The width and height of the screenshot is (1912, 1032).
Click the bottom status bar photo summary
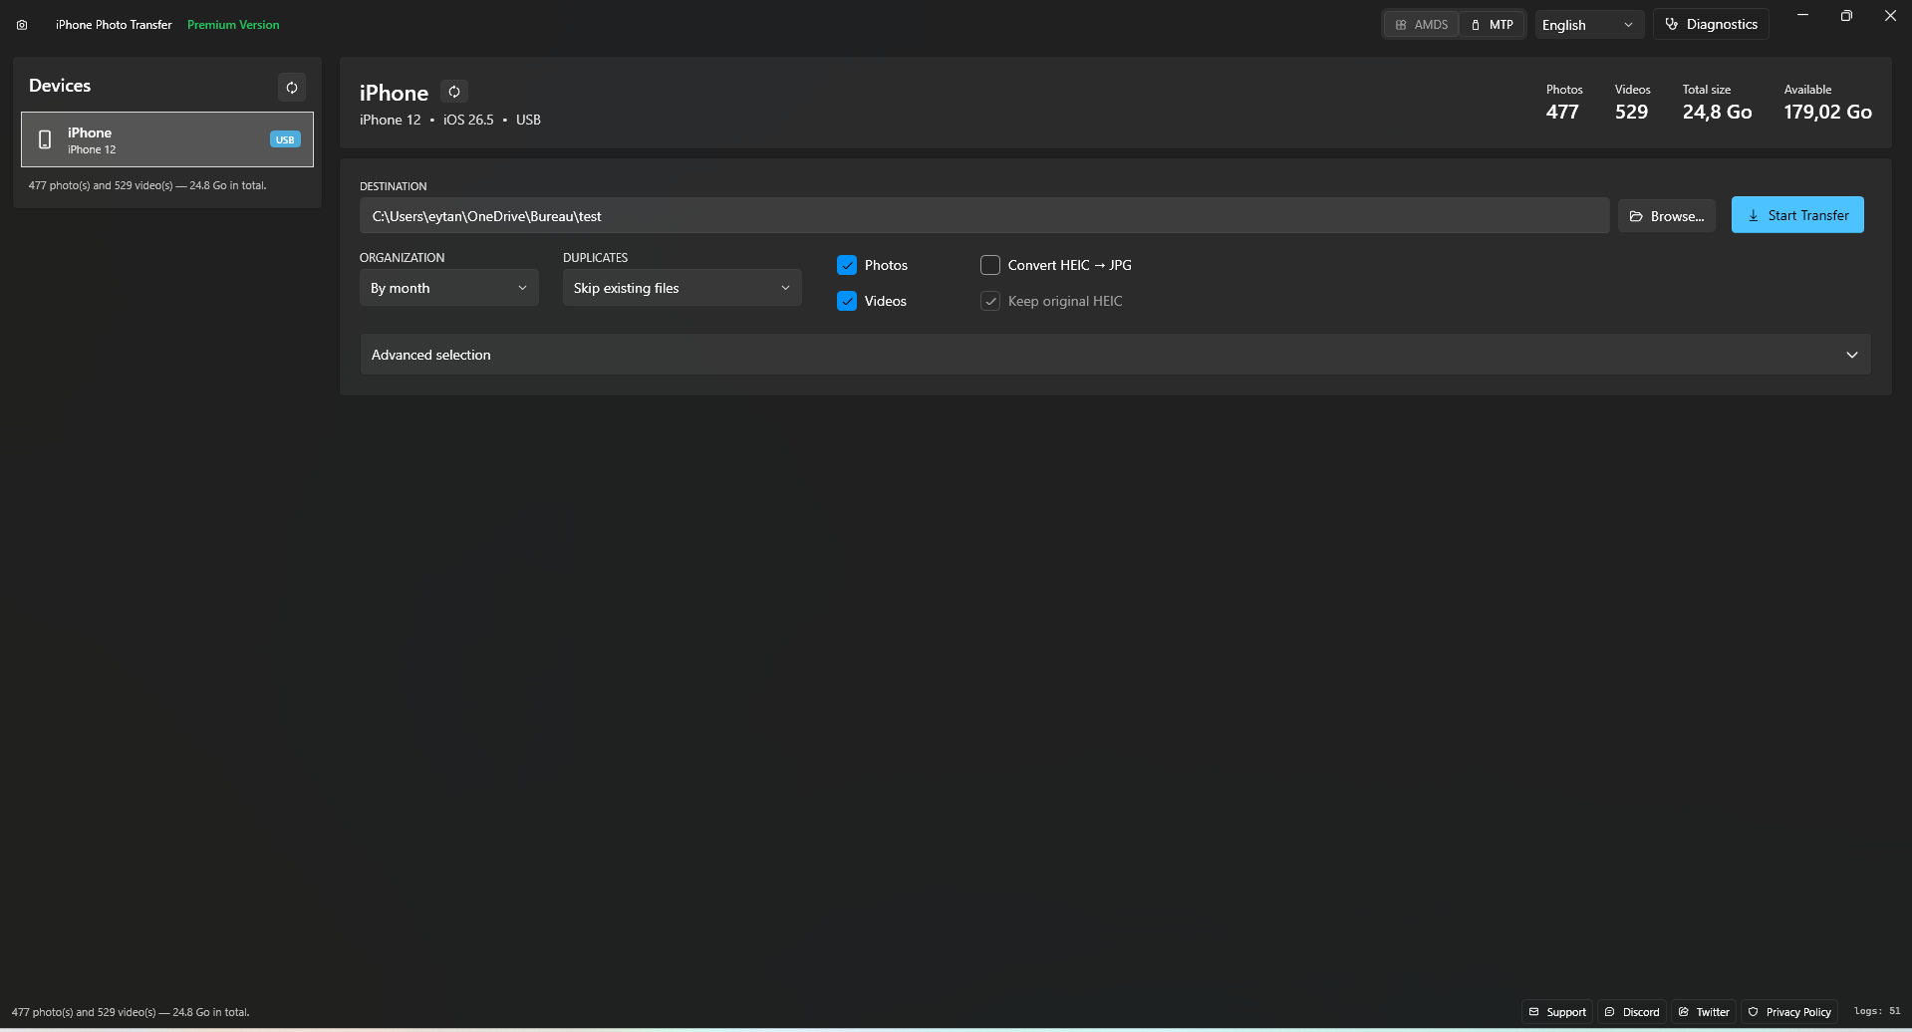131,1012
